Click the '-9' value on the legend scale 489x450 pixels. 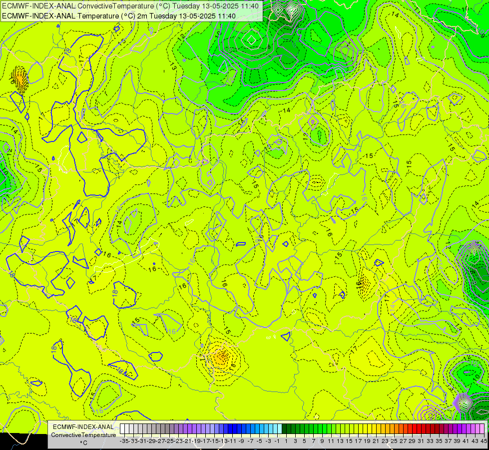click(x=241, y=441)
